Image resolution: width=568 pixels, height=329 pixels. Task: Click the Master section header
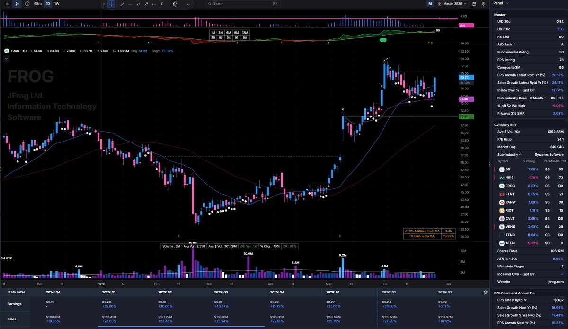tap(499, 15)
